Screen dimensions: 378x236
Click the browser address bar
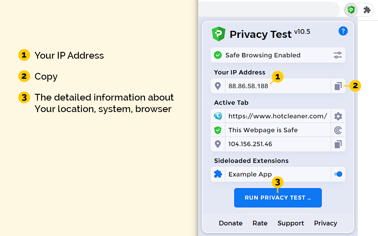(269, 9)
